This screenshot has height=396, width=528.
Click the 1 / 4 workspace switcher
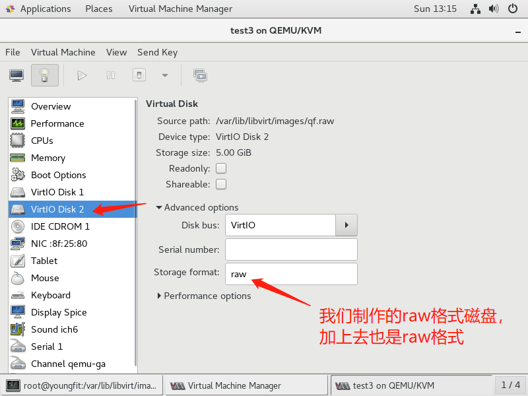coord(510,385)
